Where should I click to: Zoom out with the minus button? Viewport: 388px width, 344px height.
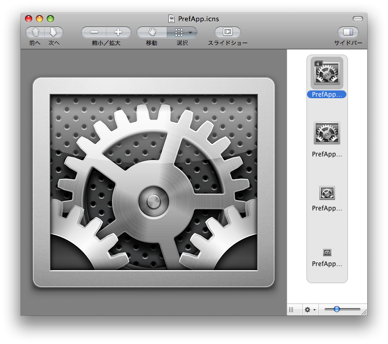pyautogui.click(x=94, y=32)
